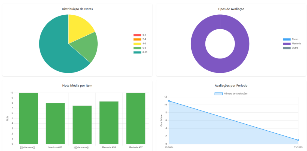The height and width of the screenshot is (151, 307).
Task: Toggle the Curso legend entry
Action: pyautogui.click(x=291, y=39)
